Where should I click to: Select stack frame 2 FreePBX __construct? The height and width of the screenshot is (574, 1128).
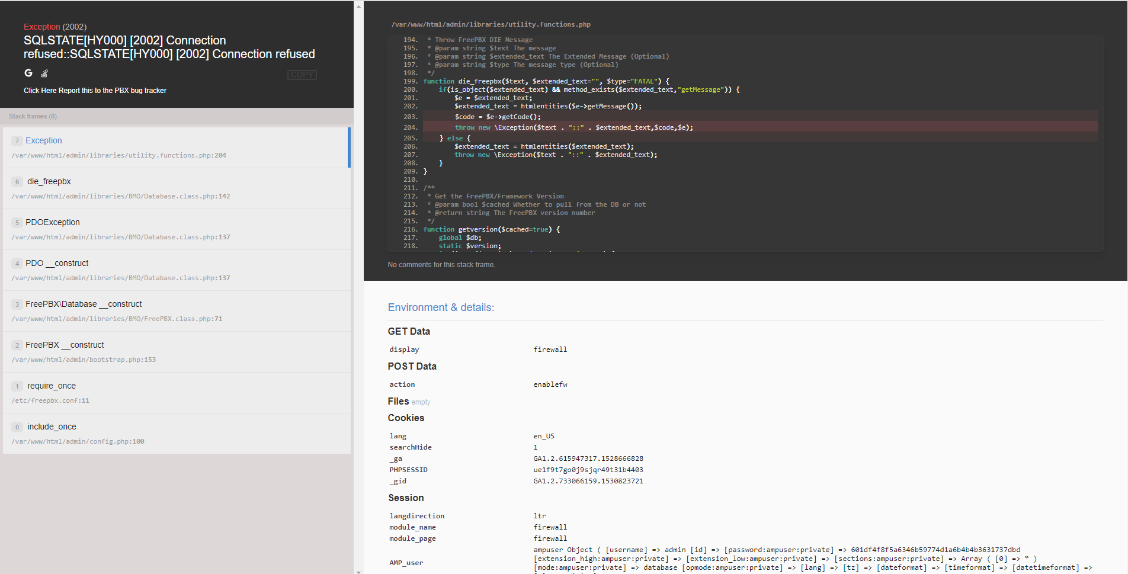pyautogui.click(x=177, y=352)
